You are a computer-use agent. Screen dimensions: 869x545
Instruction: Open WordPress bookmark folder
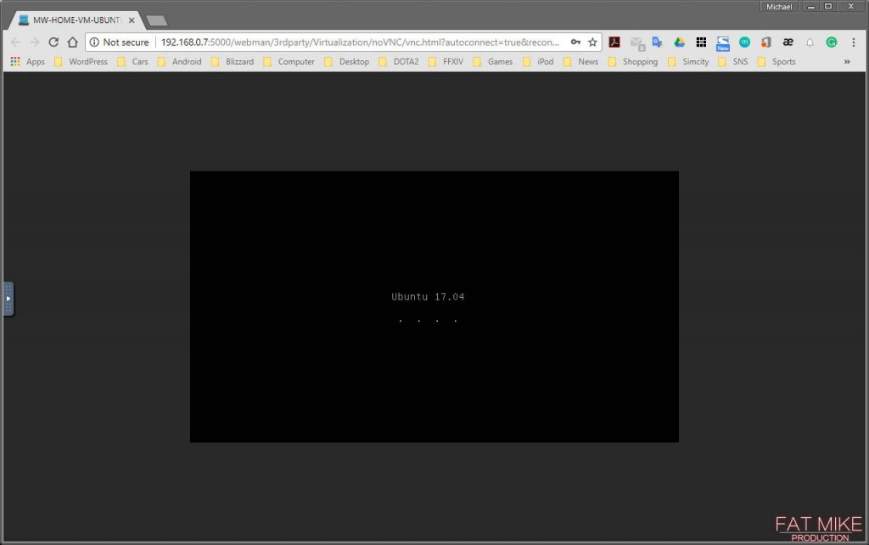(x=81, y=61)
